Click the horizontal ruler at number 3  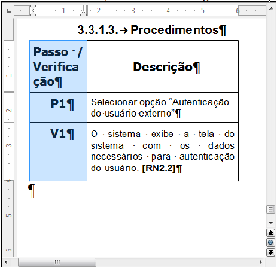coord(133,10)
